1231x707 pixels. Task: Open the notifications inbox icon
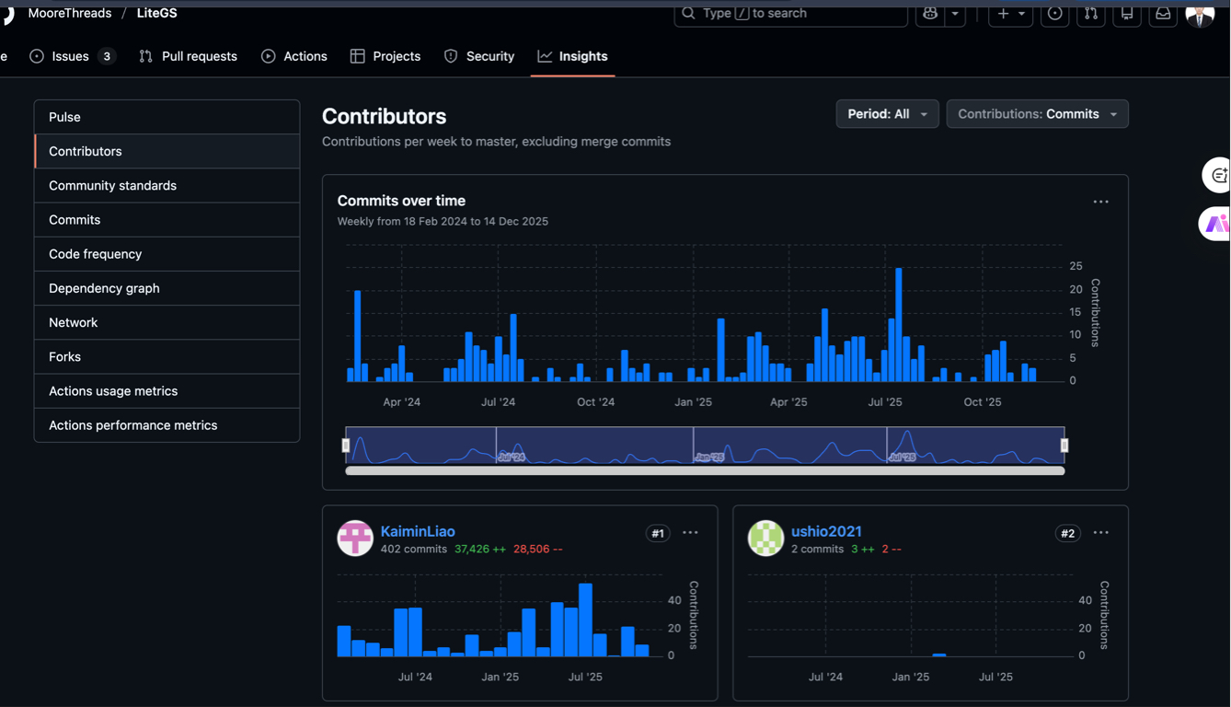[x=1163, y=14]
